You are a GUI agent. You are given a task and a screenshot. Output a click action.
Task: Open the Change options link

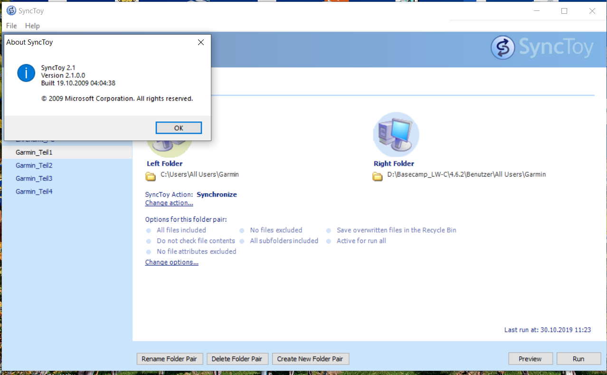click(x=172, y=262)
